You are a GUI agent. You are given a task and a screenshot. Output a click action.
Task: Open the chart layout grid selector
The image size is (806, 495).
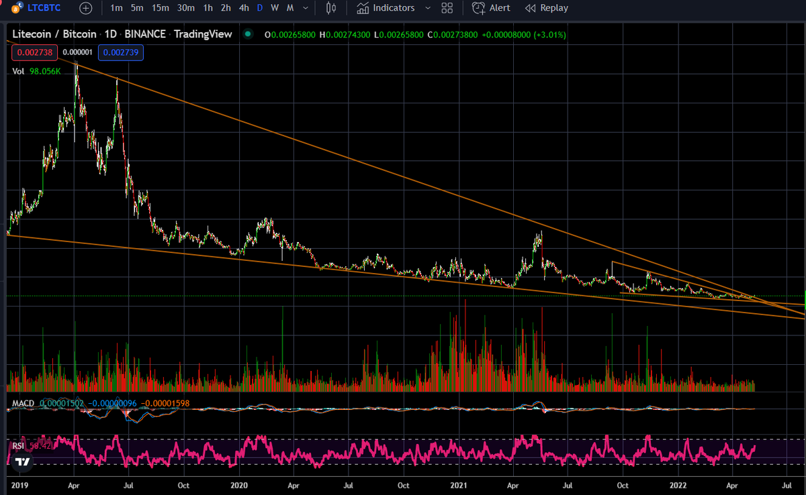pyautogui.click(x=447, y=8)
